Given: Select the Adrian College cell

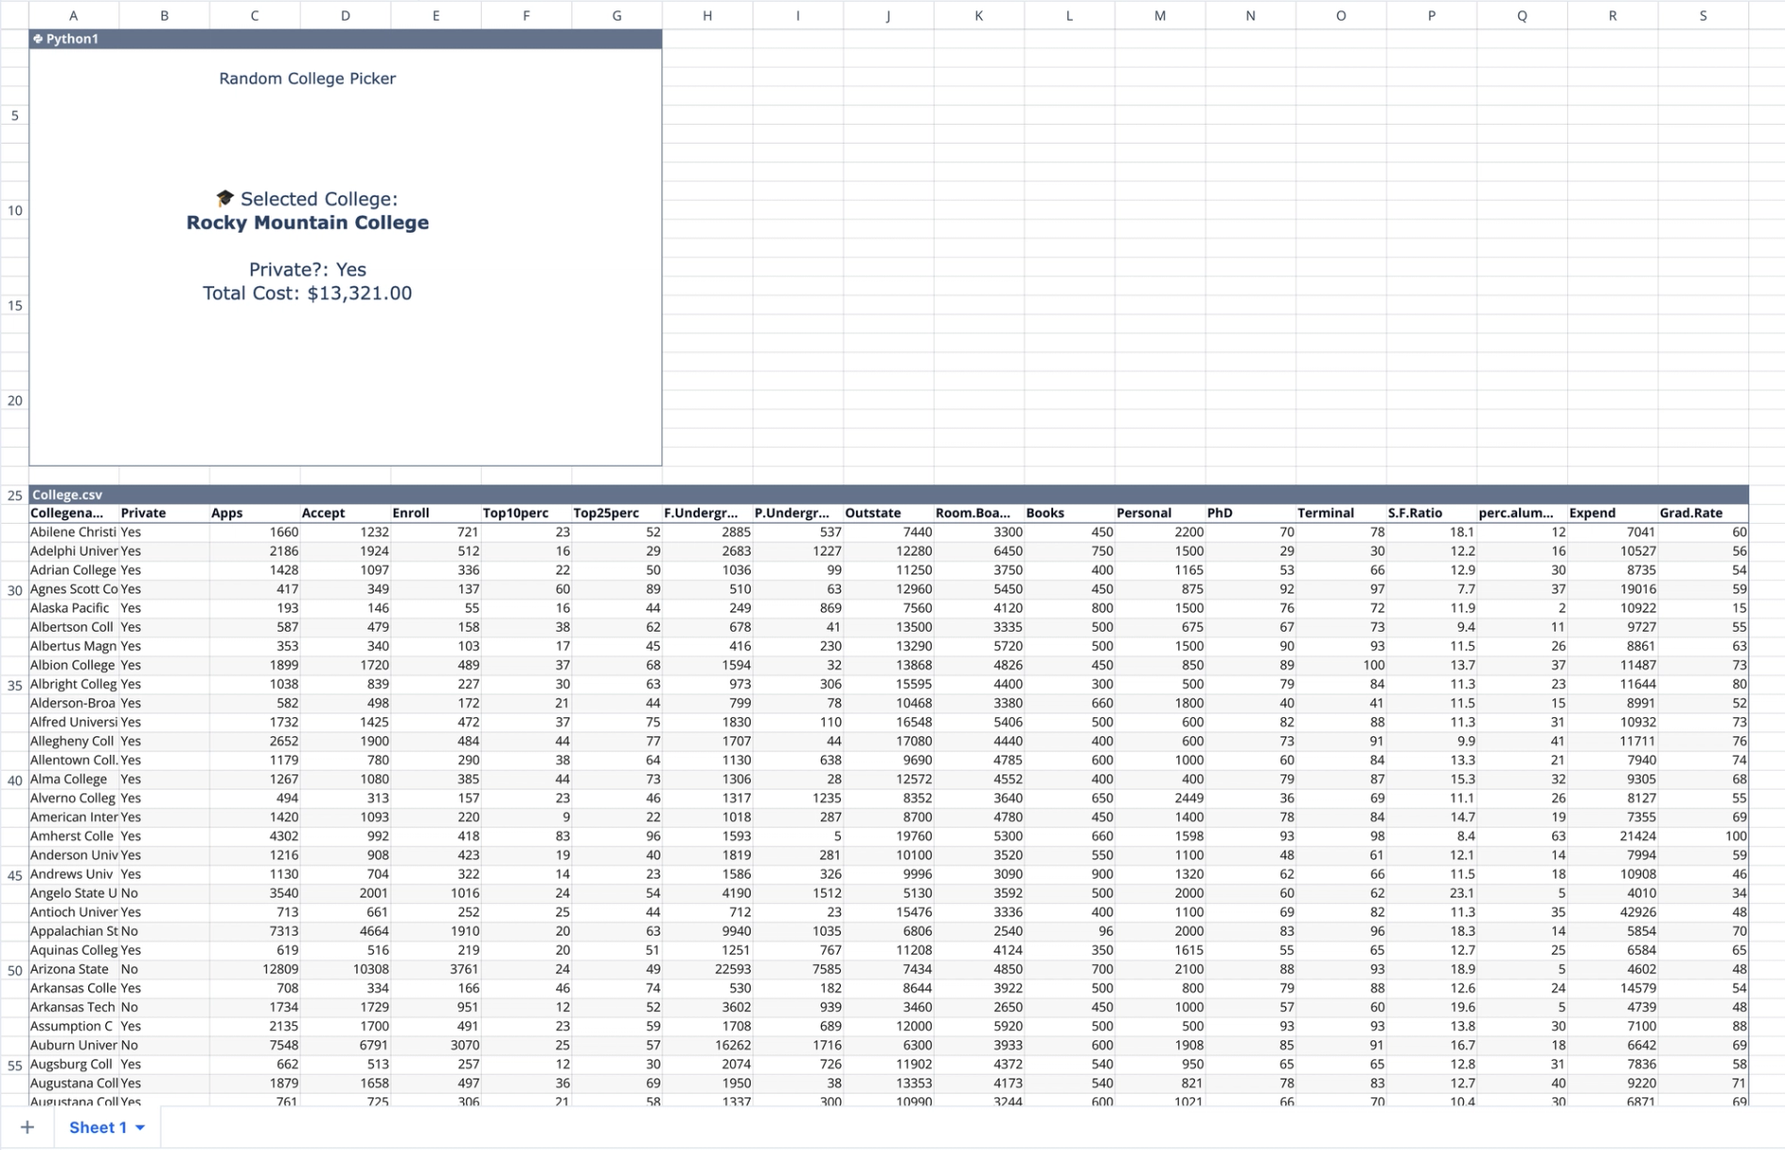Looking at the screenshot, I should pos(73,570).
